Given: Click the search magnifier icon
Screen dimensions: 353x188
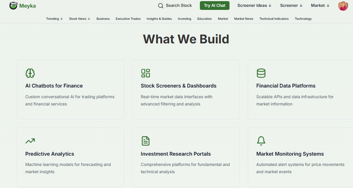Looking at the screenshot, I should pos(160,6).
